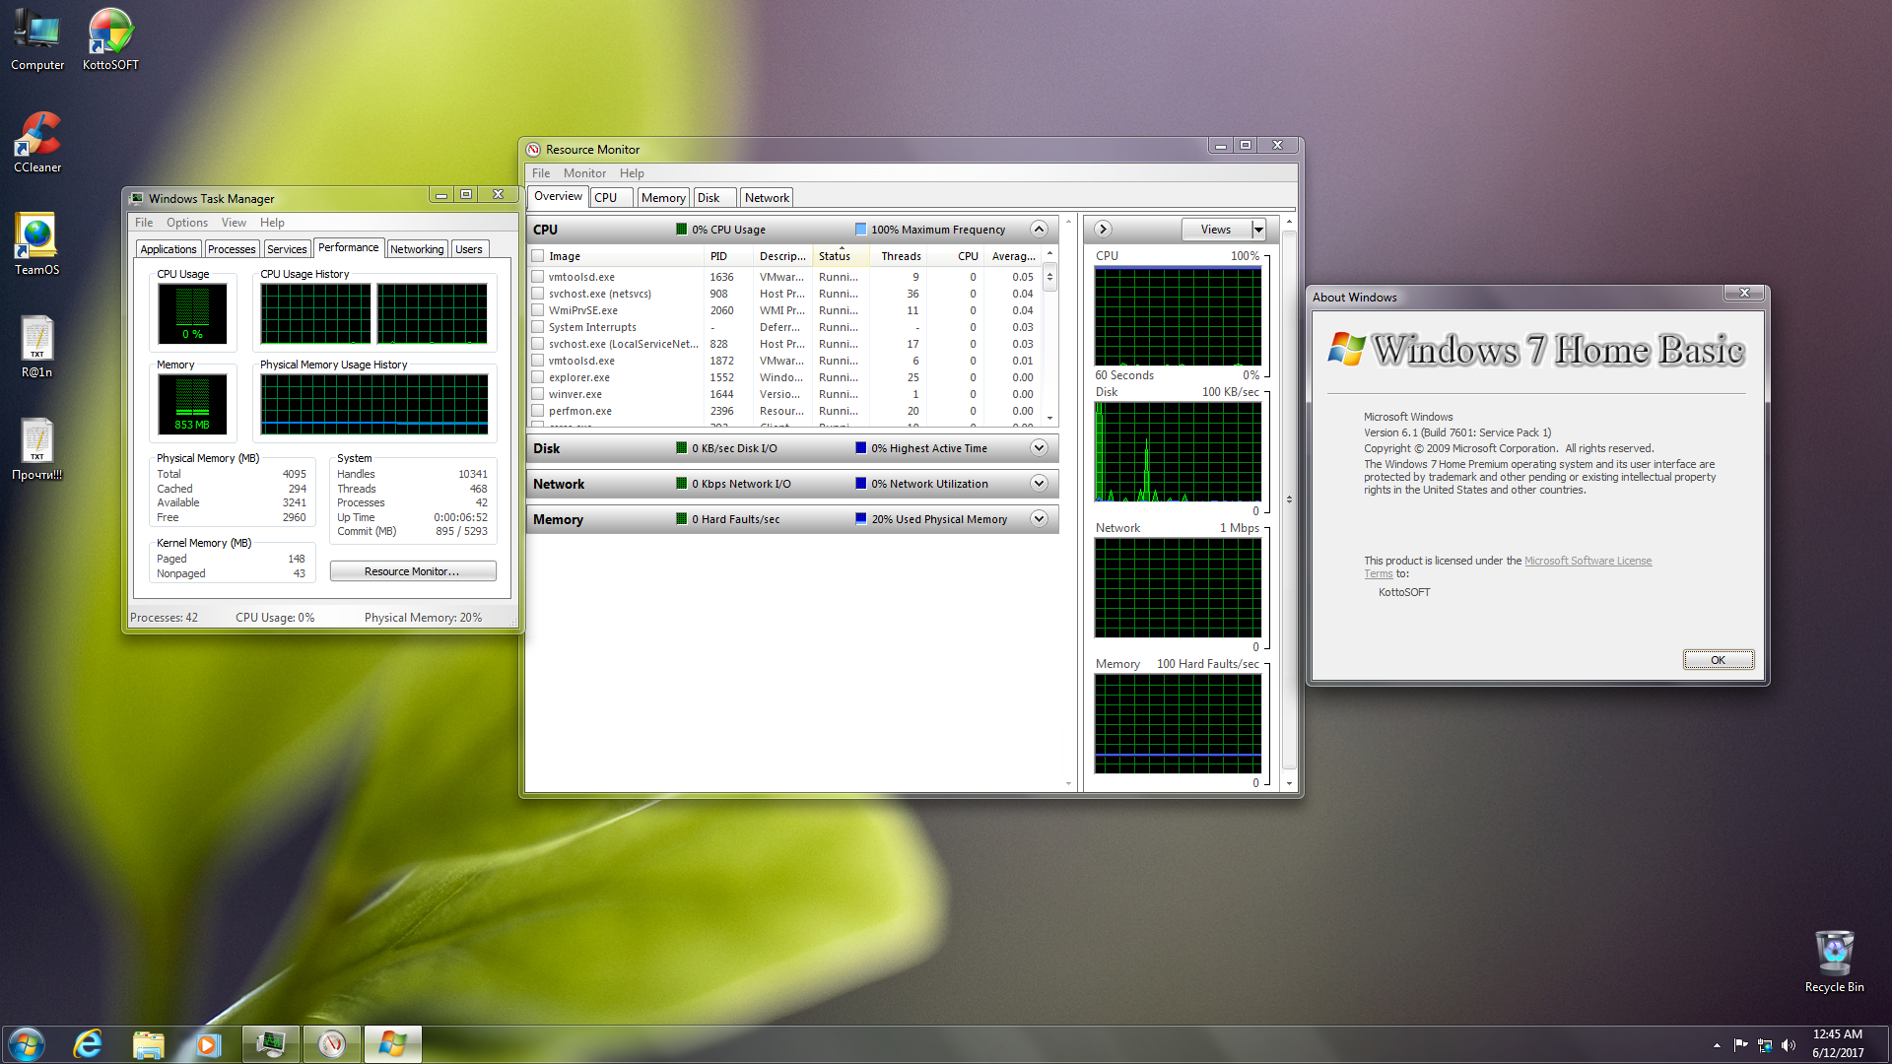Image resolution: width=1892 pixels, height=1064 pixels.
Task: Check the svchost.exe (netsvcs) checkbox
Action: point(538,294)
